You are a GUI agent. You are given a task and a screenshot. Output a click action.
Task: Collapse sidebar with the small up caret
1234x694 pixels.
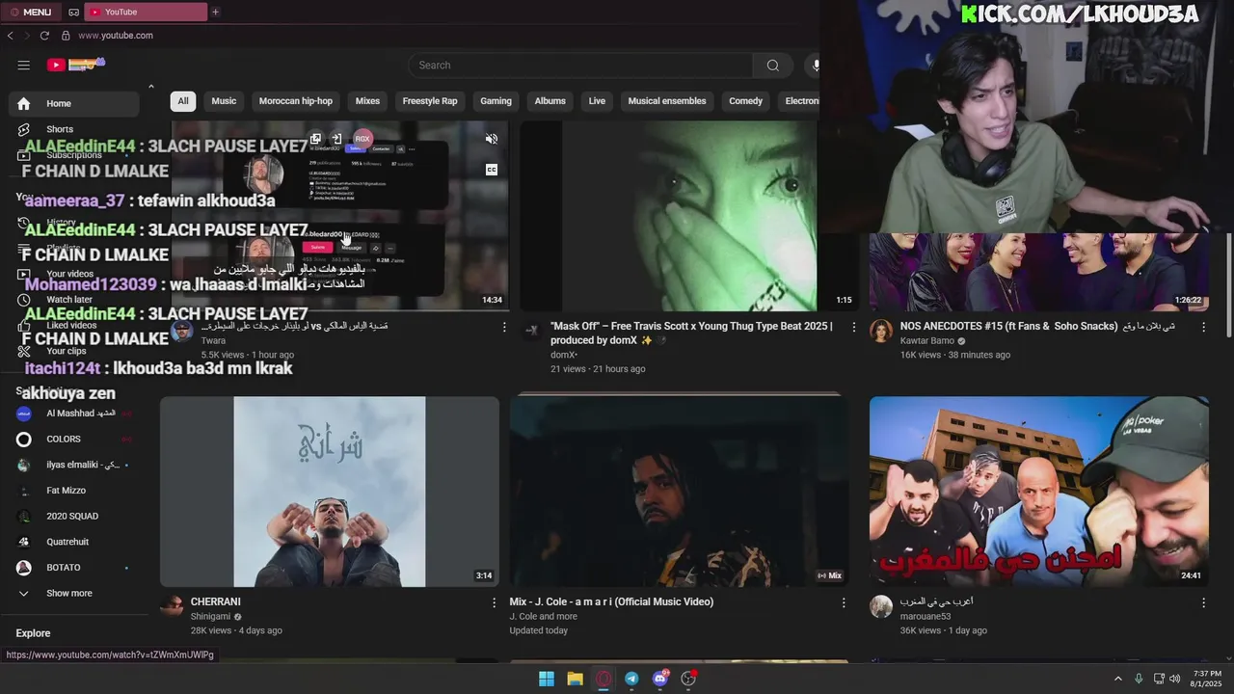pyautogui.click(x=150, y=87)
